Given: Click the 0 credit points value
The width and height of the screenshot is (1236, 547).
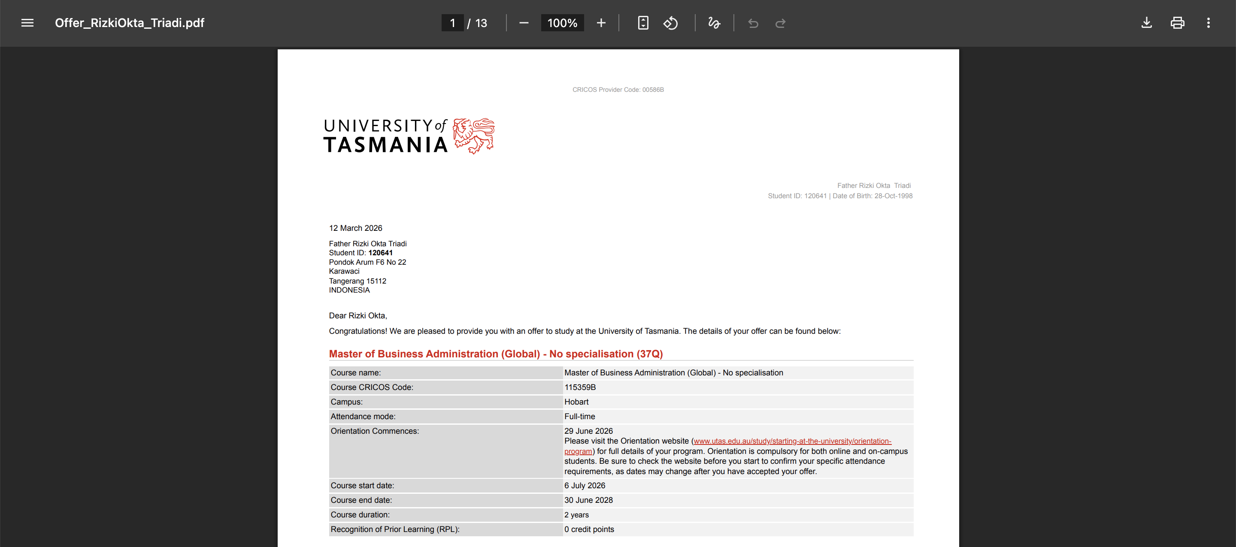Looking at the screenshot, I should pyautogui.click(x=589, y=529).
